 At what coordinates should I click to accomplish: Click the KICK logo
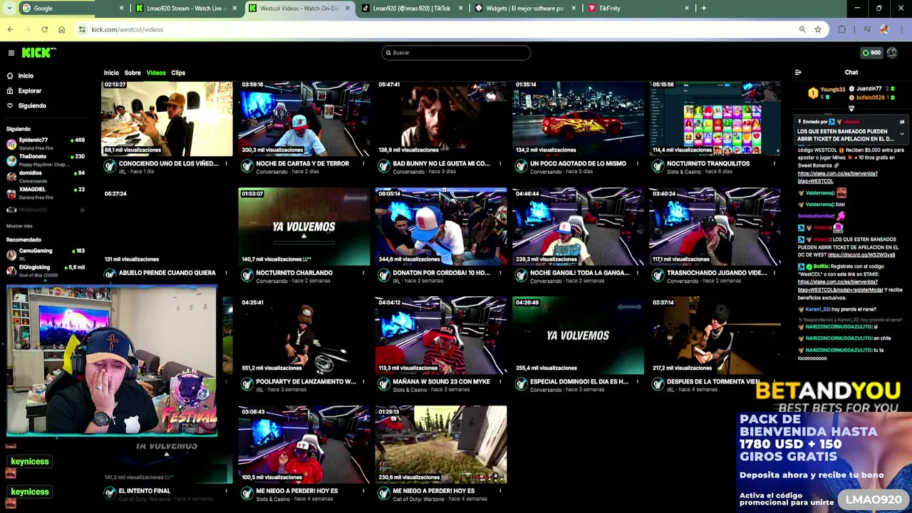pos(38,53)
